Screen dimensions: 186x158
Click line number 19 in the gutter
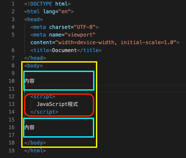point(12,151)
